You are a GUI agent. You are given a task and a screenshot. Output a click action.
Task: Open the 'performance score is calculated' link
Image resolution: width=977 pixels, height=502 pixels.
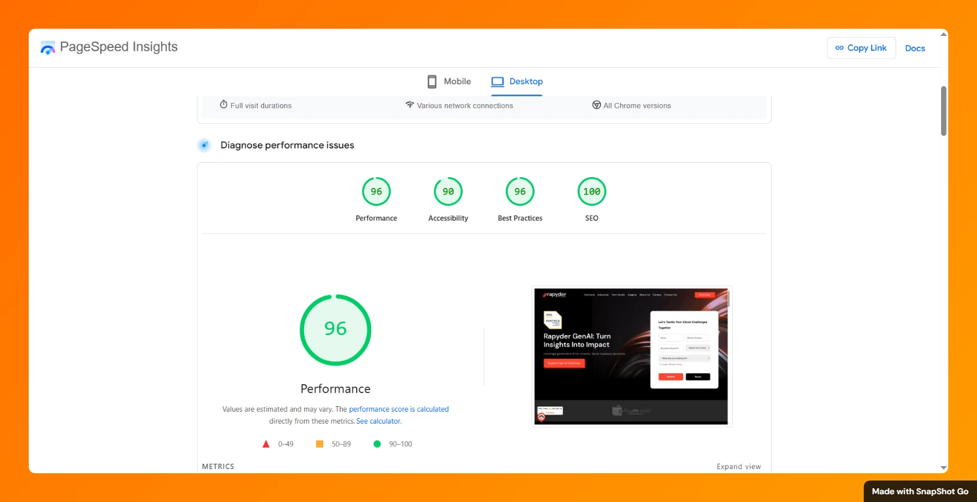pyautogui.click(x=399, y=409)
